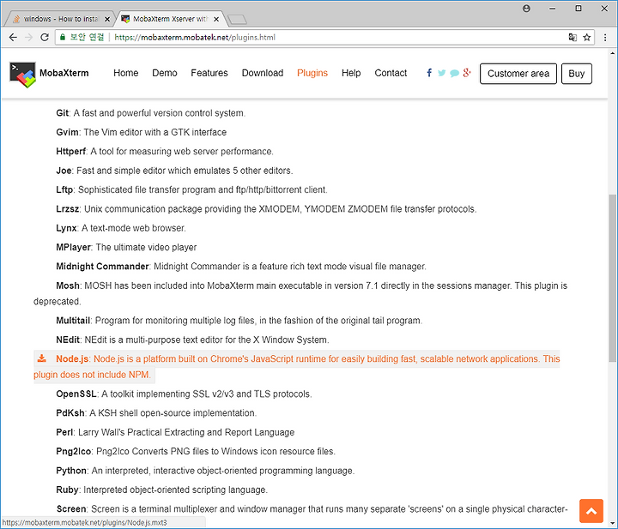The image size is (618, 529).
Task: Open the Mosh plugin entry
Action: [300, 293]
